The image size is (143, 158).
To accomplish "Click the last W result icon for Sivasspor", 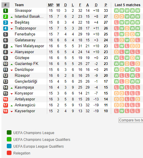I will [x=138, y=11].
